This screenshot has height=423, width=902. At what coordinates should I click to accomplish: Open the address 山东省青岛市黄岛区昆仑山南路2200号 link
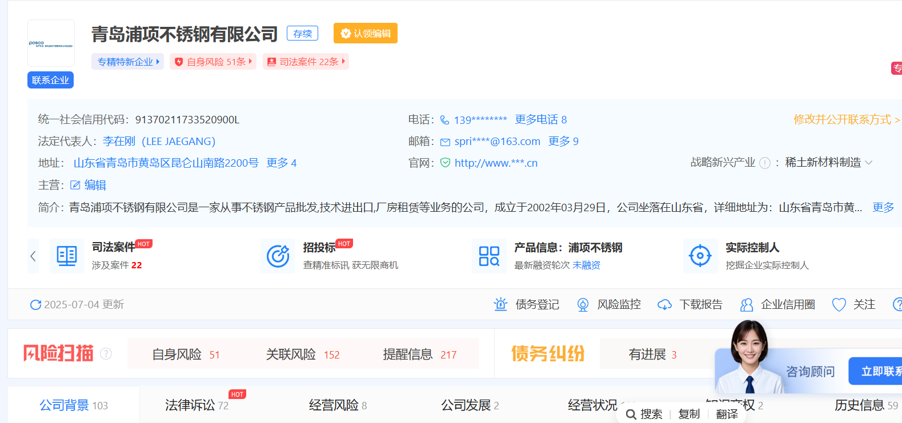tap(166, 163)
